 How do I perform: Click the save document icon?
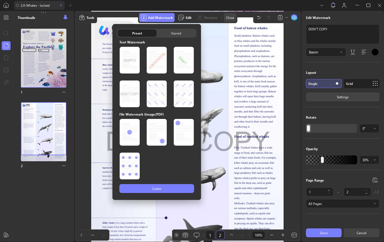(280, 18)
